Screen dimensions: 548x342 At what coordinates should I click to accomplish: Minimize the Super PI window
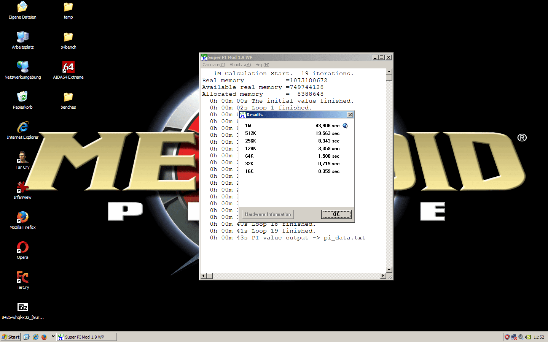(x=375, y=57)
